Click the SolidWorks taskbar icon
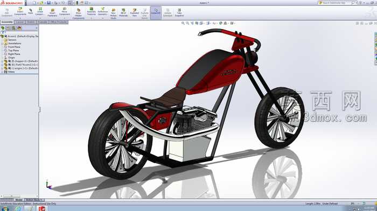The image size is (377, 211). click(x=42, y=209)
